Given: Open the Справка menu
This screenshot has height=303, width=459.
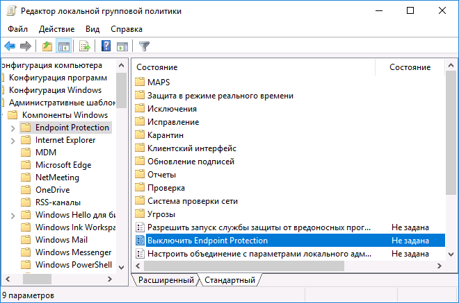Looking at the screenshot, I should [127, 29].
